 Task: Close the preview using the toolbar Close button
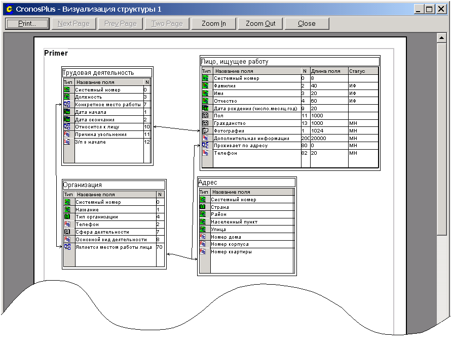pos(307,24)
